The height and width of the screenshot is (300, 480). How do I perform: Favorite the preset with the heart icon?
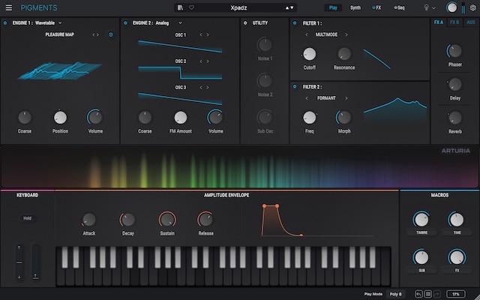pyautogui.click(x=191, y=7)
